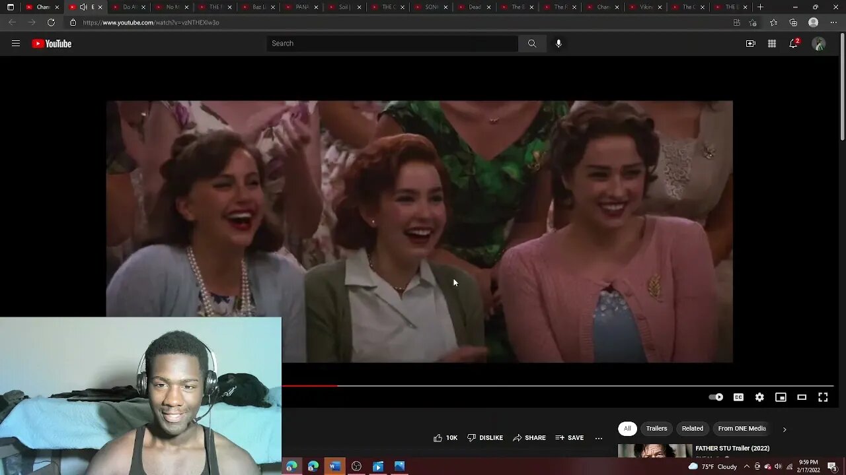Go back with browser back arrow
Screen dimensions: 846x475
tap(12, 22)
